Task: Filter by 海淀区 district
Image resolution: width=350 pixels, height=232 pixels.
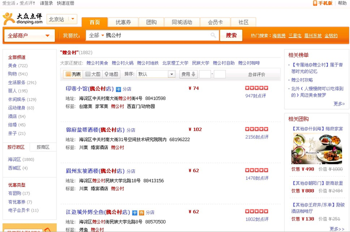Action: click(14, 159)
